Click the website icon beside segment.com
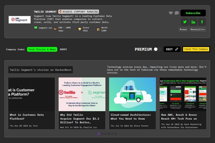 (x=35, y=28)
